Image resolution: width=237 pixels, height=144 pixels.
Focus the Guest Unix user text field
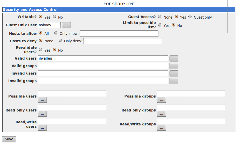pyautogui.click(x=49, y=25)
